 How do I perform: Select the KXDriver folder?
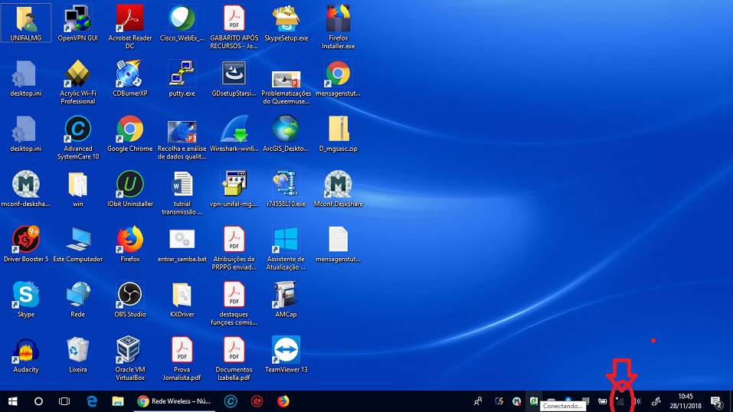click(182, 299)
